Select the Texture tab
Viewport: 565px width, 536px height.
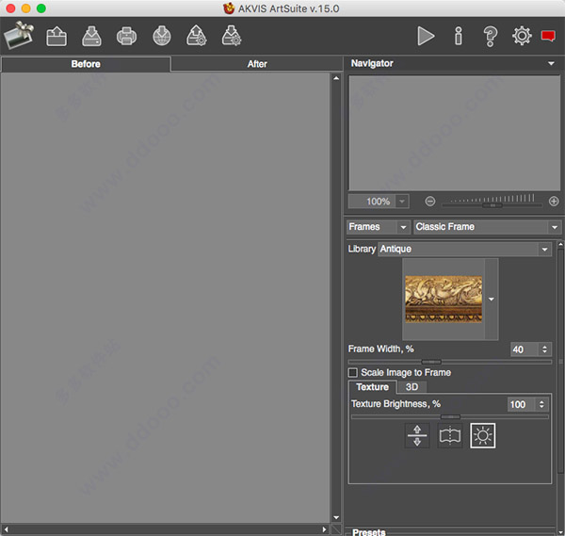pos(372,387)
